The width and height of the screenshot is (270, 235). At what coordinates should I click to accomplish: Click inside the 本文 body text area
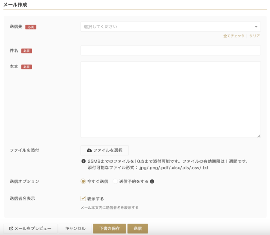coord(170,99)
